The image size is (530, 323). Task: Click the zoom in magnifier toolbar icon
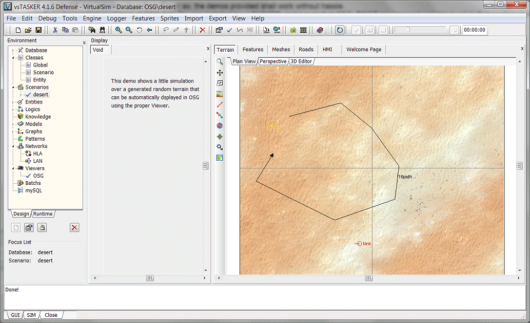pyautogui.click(x=119, y=30)
